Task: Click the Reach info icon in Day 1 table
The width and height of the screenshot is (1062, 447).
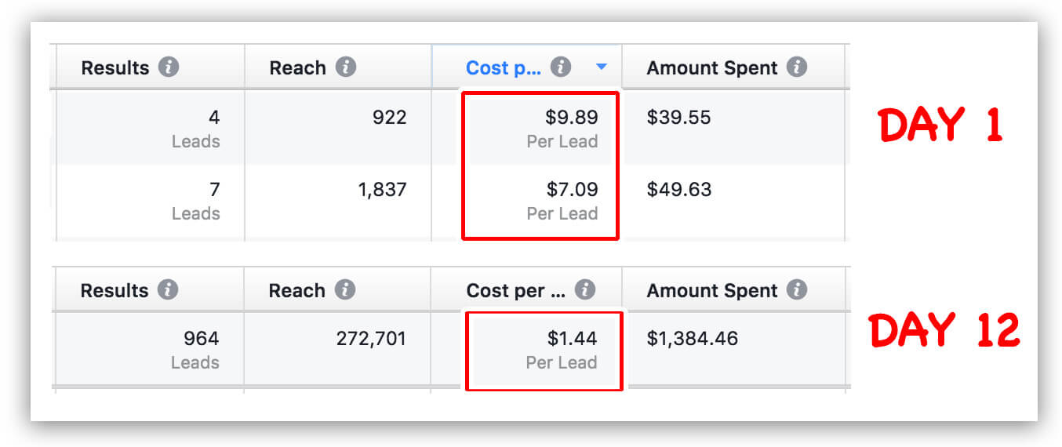Action: (x=346, y=67)
